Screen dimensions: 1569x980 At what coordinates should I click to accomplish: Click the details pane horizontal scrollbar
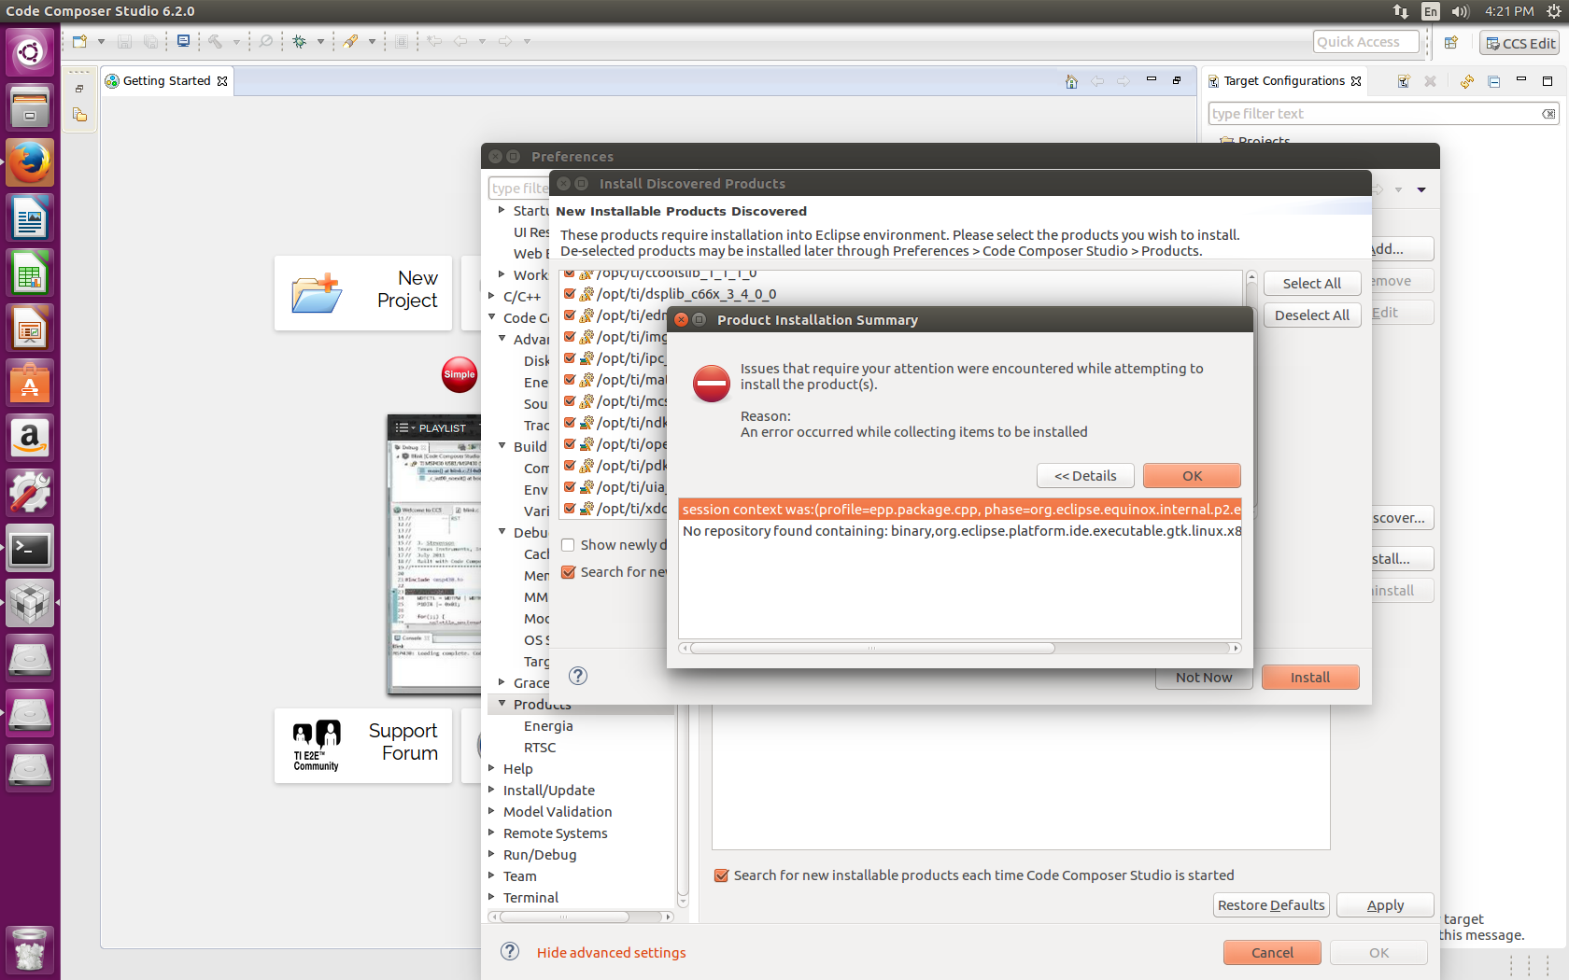[x=872, y=648]
